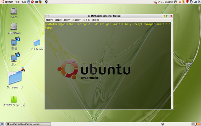Click the yellow messenger figure tray icon

[x=183, y=2]
